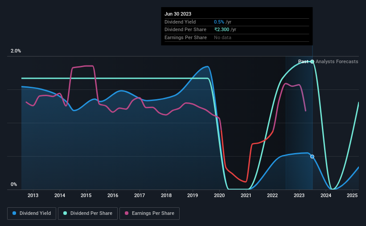366x226 pixels.
Task: Click the 2023 x-axis label
Action: coord(299,195)
